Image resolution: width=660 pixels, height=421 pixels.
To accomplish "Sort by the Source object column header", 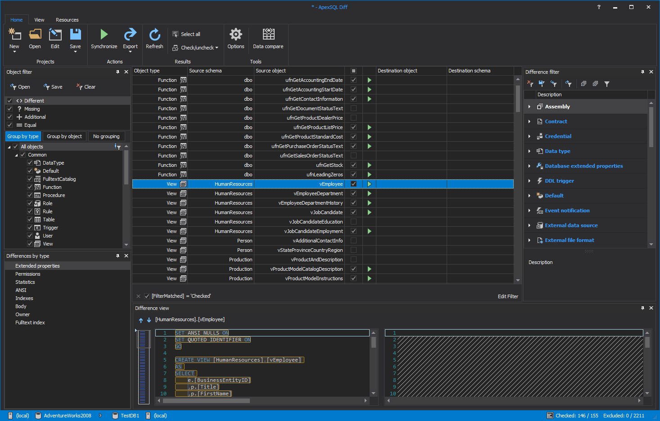I will point(299,71).
